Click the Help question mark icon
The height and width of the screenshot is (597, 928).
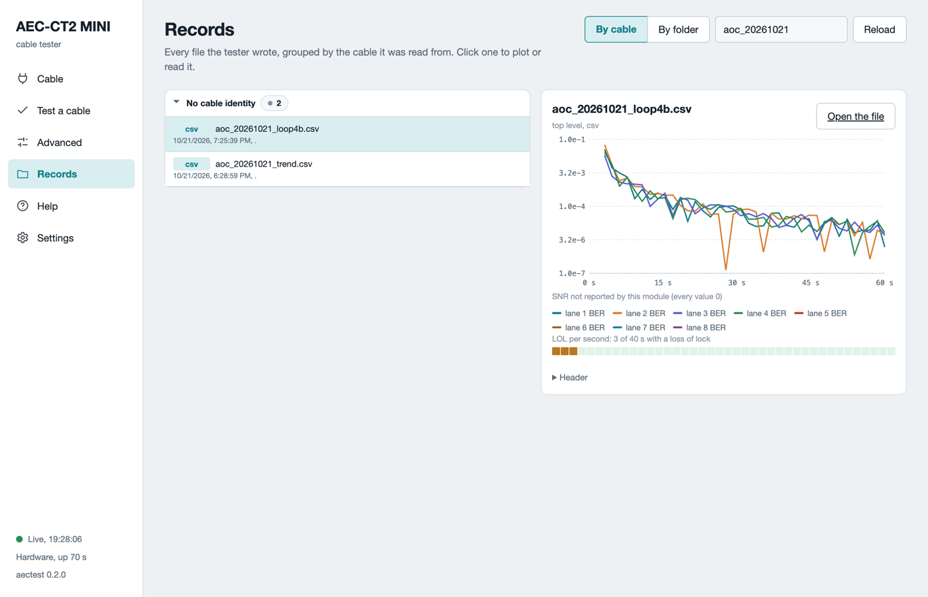click(x=23, y=206)
